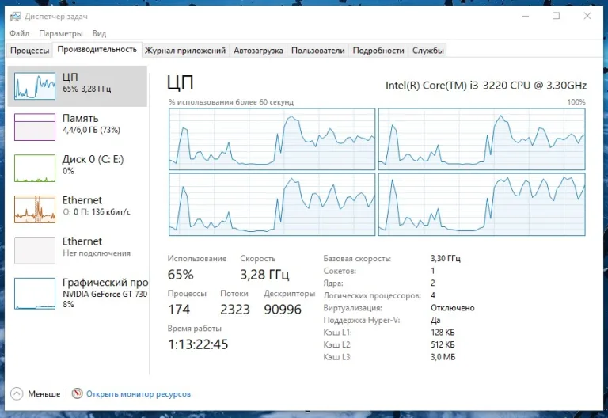Open the Вид menu
The image size is (608, 418).
pos(99,33)
